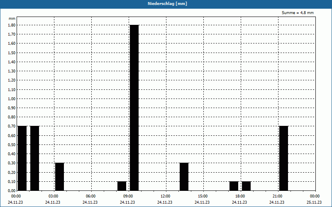The height and width of the screenshot is (207, 332).
Task: Select the 25.11.23 date label
Action: (314, 202)
